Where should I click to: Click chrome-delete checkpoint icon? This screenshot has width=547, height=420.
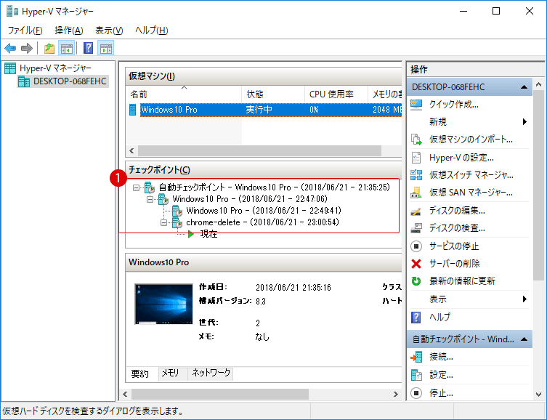click(177, 222)
